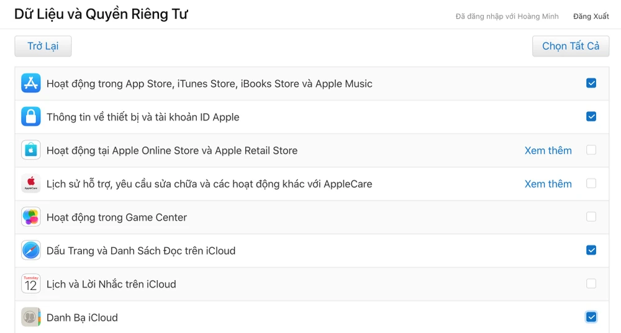Click the iCloud Contacts icon
The height and width of the screenshot is (333, 621).
[31, 317]
